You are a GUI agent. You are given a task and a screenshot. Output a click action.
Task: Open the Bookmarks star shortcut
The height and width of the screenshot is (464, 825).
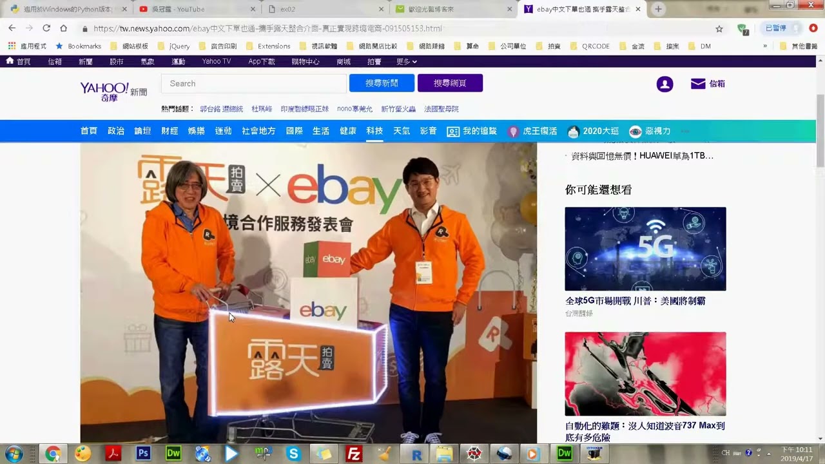pyautogui.click(x=78, y=46)
